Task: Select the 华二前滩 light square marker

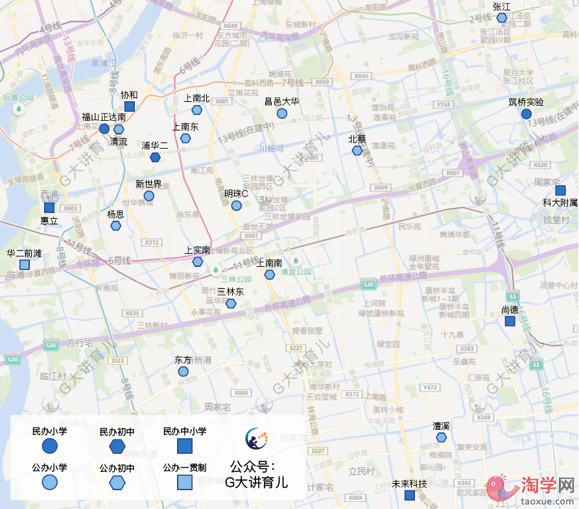Action: click(25, 265)
